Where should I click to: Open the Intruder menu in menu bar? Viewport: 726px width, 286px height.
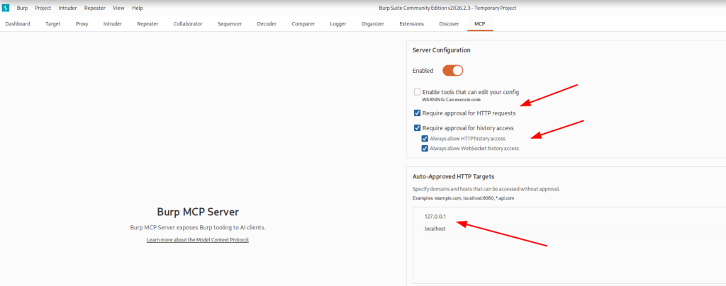tap(67, 8)
